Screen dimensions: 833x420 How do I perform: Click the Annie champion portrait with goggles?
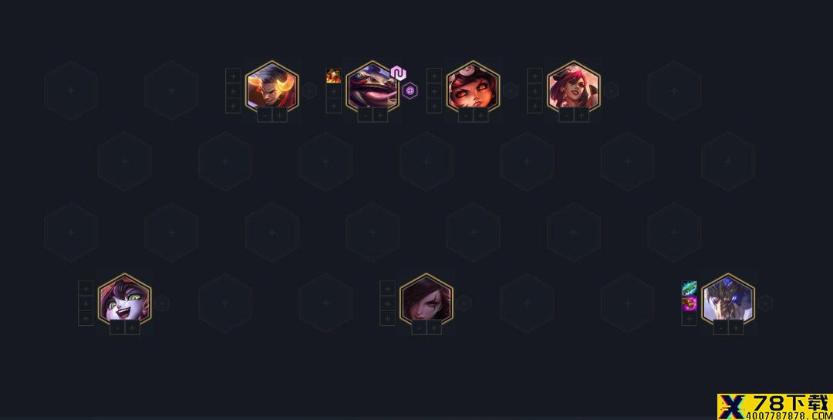tap(473, 88)
